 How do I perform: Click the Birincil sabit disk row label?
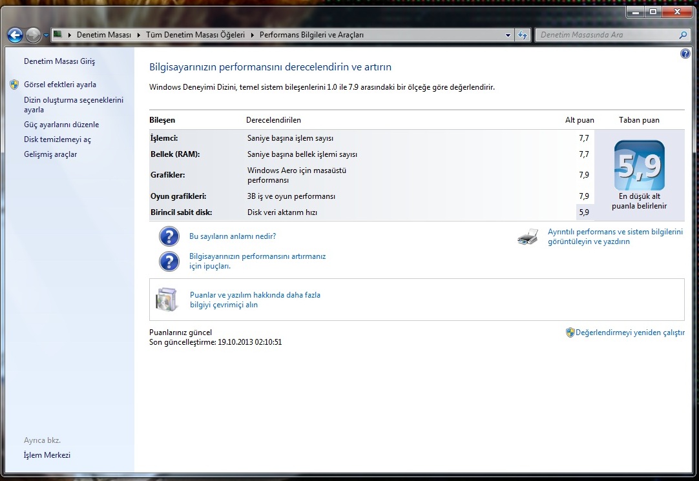point(181,212)
